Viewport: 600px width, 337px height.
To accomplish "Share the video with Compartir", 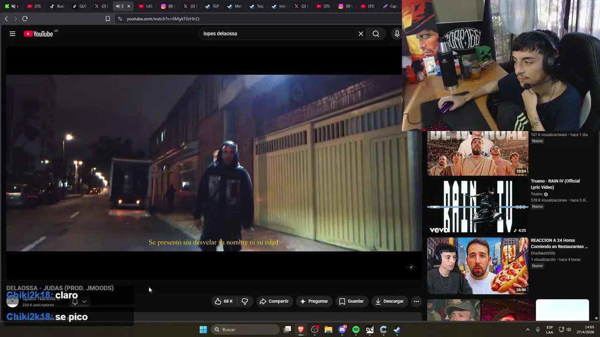I will click(274, 301).
